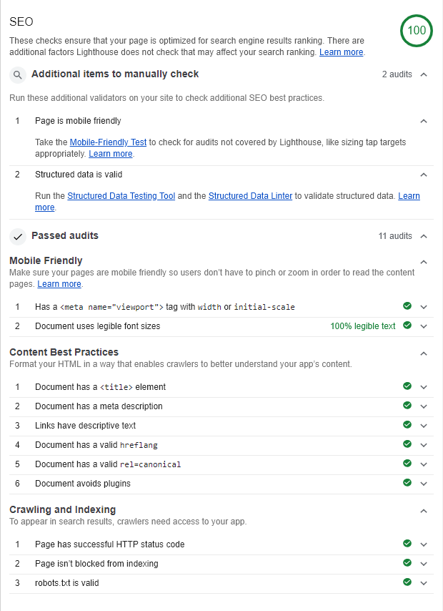Open the Structured Data Linter link
This screenshot has width=443, height=611.
[x=251, y=196]
